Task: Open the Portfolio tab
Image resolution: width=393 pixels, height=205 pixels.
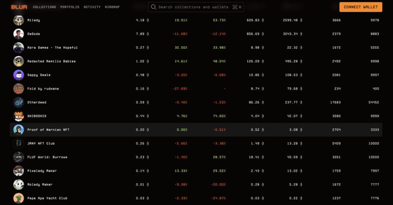Action: pos(70,7)
